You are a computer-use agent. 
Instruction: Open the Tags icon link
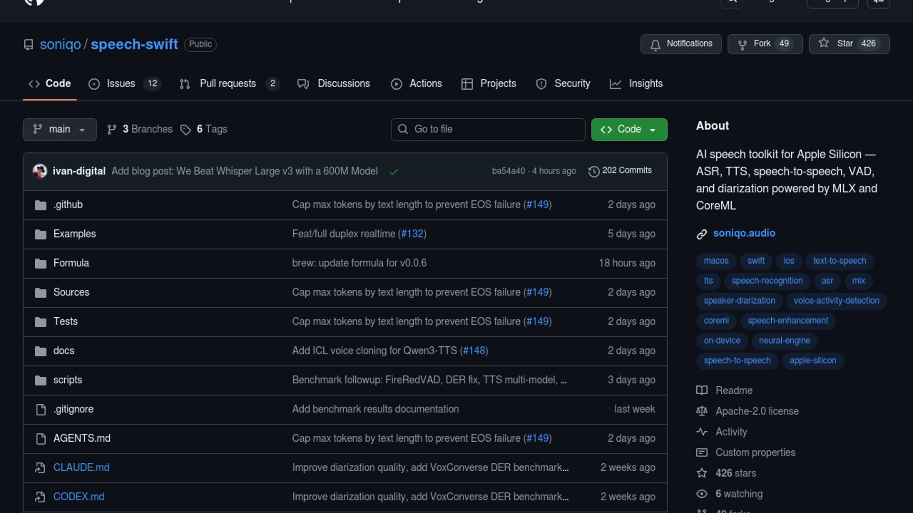coord(185,130)
